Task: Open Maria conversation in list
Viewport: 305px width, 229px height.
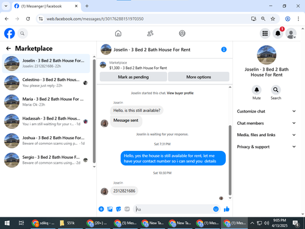Action: point(46,102)
